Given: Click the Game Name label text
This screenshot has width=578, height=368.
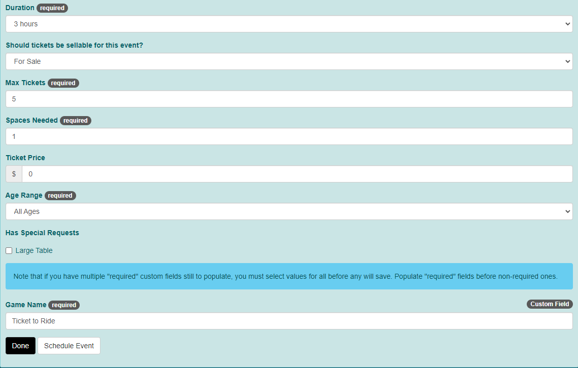Looking at the screenshot, I should [26, 305].
